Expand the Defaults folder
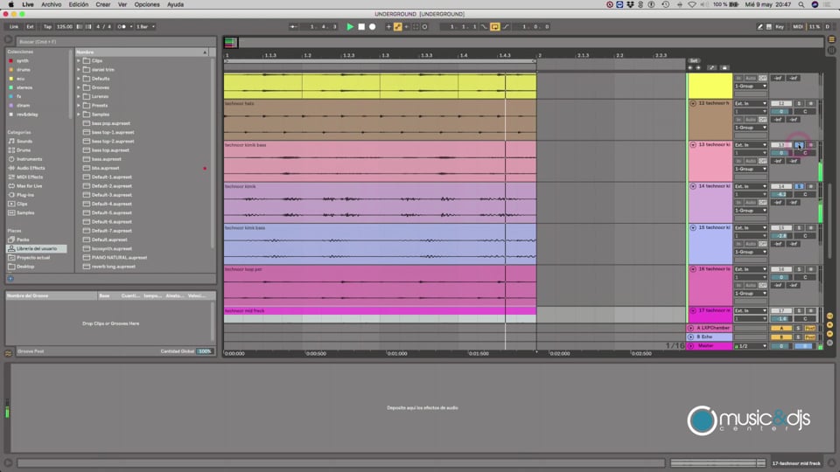The width and height of the screenshot is (840, 472). pyautogui.click(x=79, y=79)
